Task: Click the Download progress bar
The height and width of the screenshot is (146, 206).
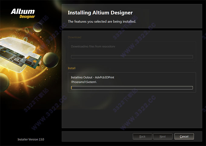Action: point(132,57)
